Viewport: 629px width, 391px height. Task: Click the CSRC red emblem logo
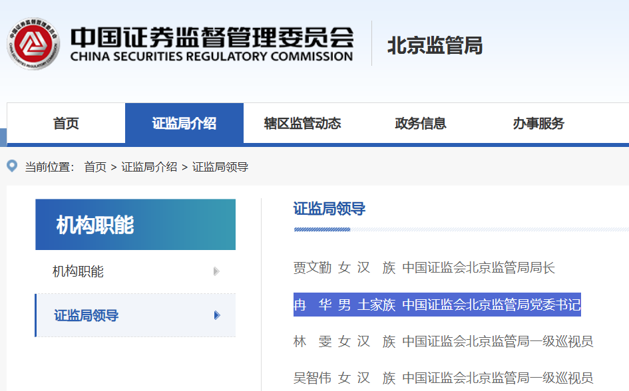click(x=33, y=44)
